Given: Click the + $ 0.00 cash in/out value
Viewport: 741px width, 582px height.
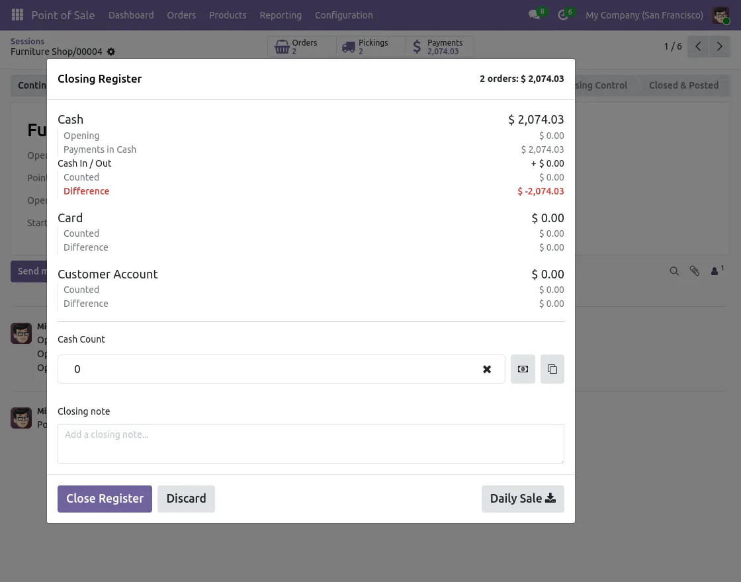Looking at the screenshot, I should click(547, 163).
